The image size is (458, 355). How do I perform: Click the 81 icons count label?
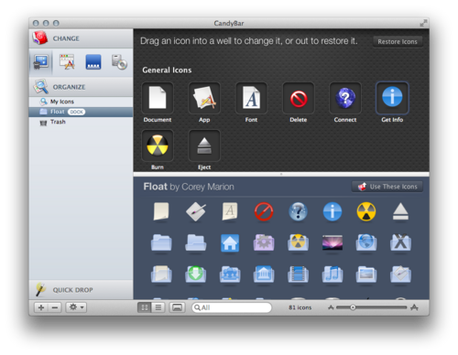[x=300, y=307]
